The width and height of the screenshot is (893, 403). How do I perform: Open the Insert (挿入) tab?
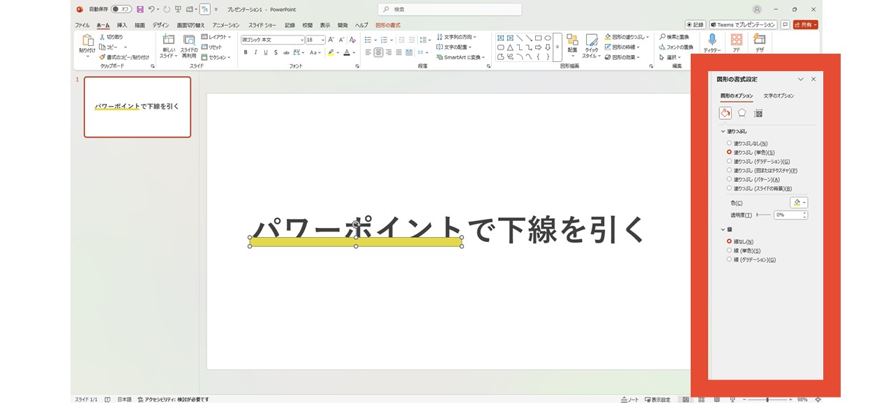pos(122,25)
